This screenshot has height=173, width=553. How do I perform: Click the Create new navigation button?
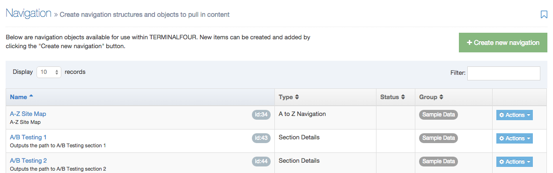coord(503,43)
